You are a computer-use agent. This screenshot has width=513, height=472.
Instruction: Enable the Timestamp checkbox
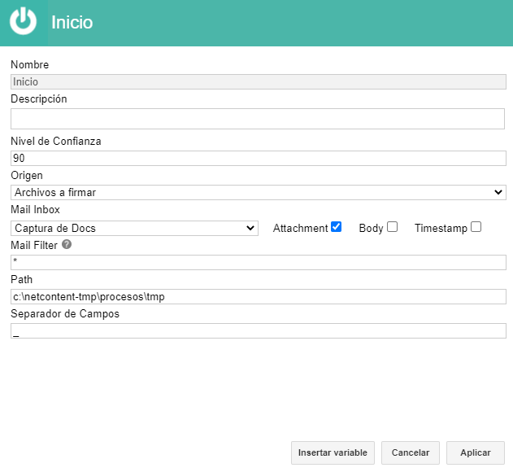[x=476, y=227]
